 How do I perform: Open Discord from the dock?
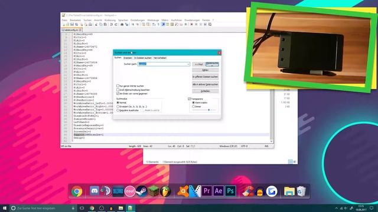(94, 191)
